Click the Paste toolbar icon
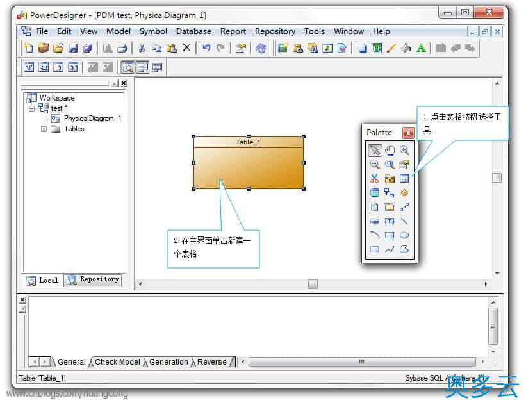 click(172, 48)
